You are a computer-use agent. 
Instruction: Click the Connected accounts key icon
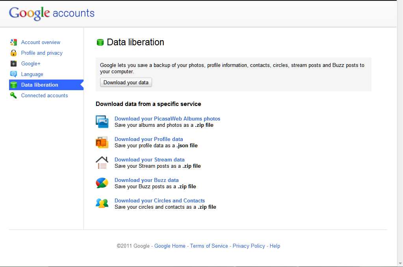point(14,95)
